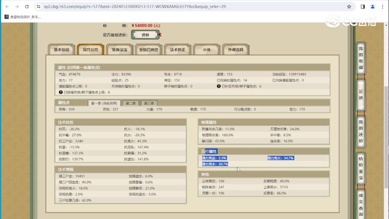Open the 装备法宝 tab
This screenshot has height=219, width=389.
[x=119, y=50]
